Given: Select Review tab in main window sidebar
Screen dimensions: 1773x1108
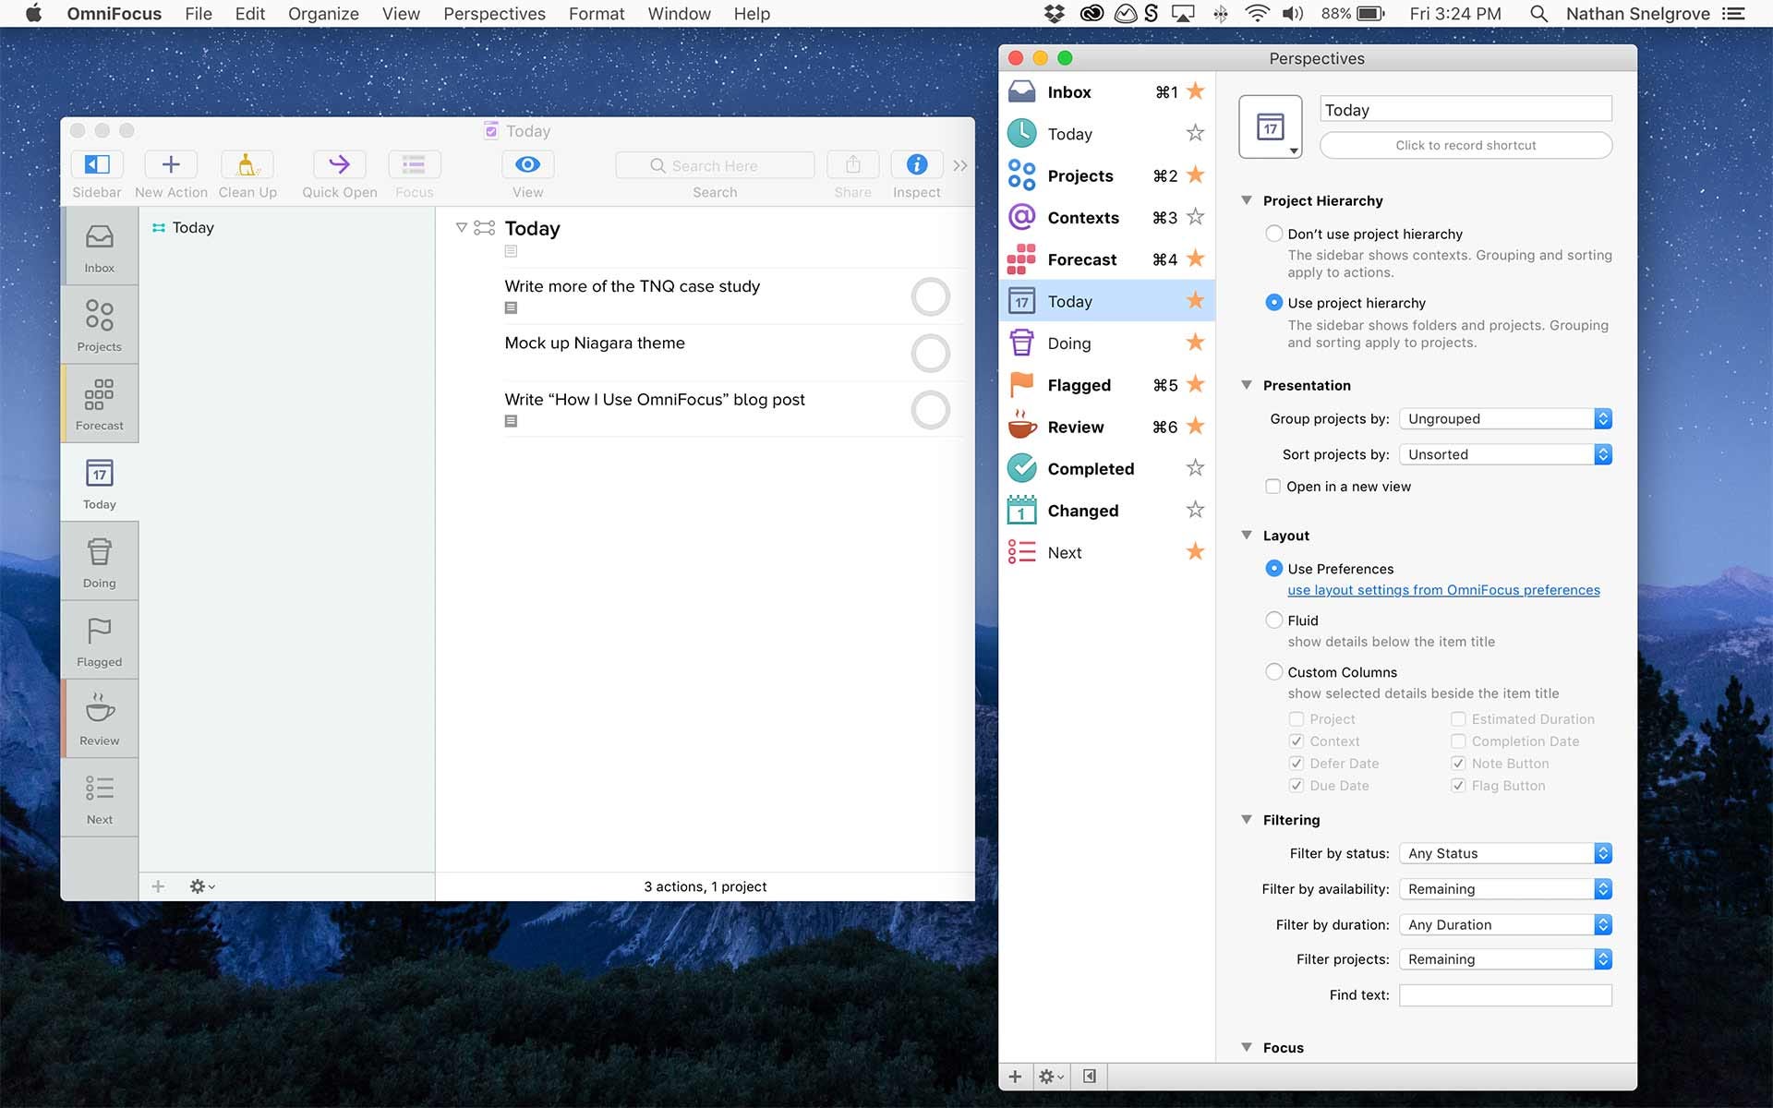Looking at the screenshot, I should [100, 718].
